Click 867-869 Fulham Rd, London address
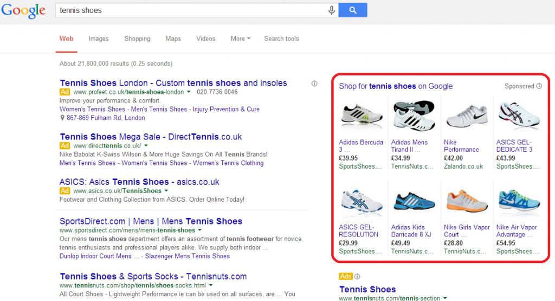 pos(106,118)
